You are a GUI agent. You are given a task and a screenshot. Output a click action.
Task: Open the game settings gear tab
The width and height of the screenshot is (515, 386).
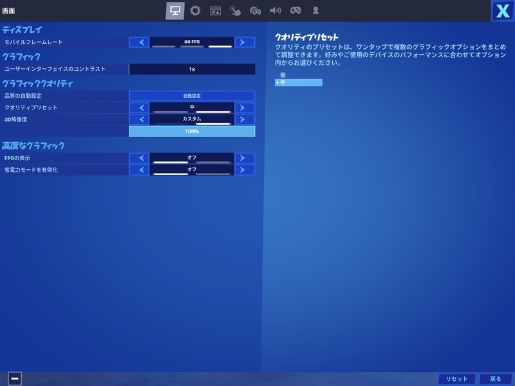(195, 10)
